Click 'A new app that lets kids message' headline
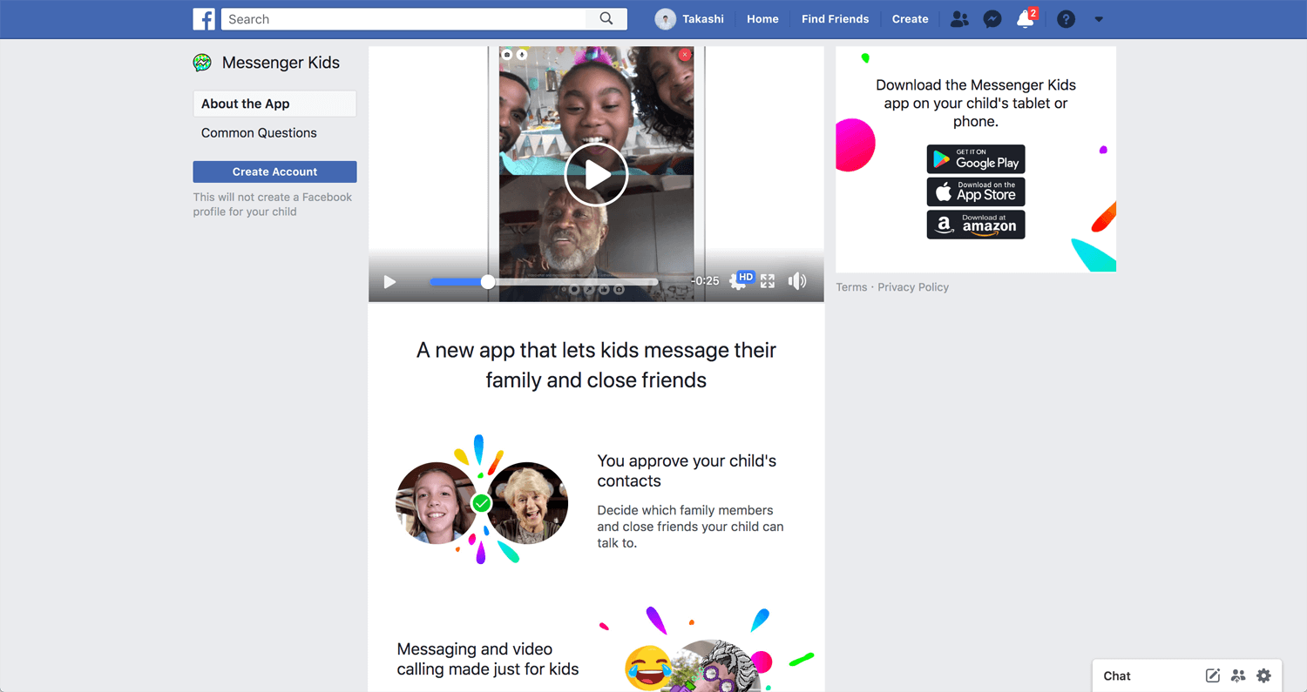This screenshot has width=1307, height=692. (596, 366)
